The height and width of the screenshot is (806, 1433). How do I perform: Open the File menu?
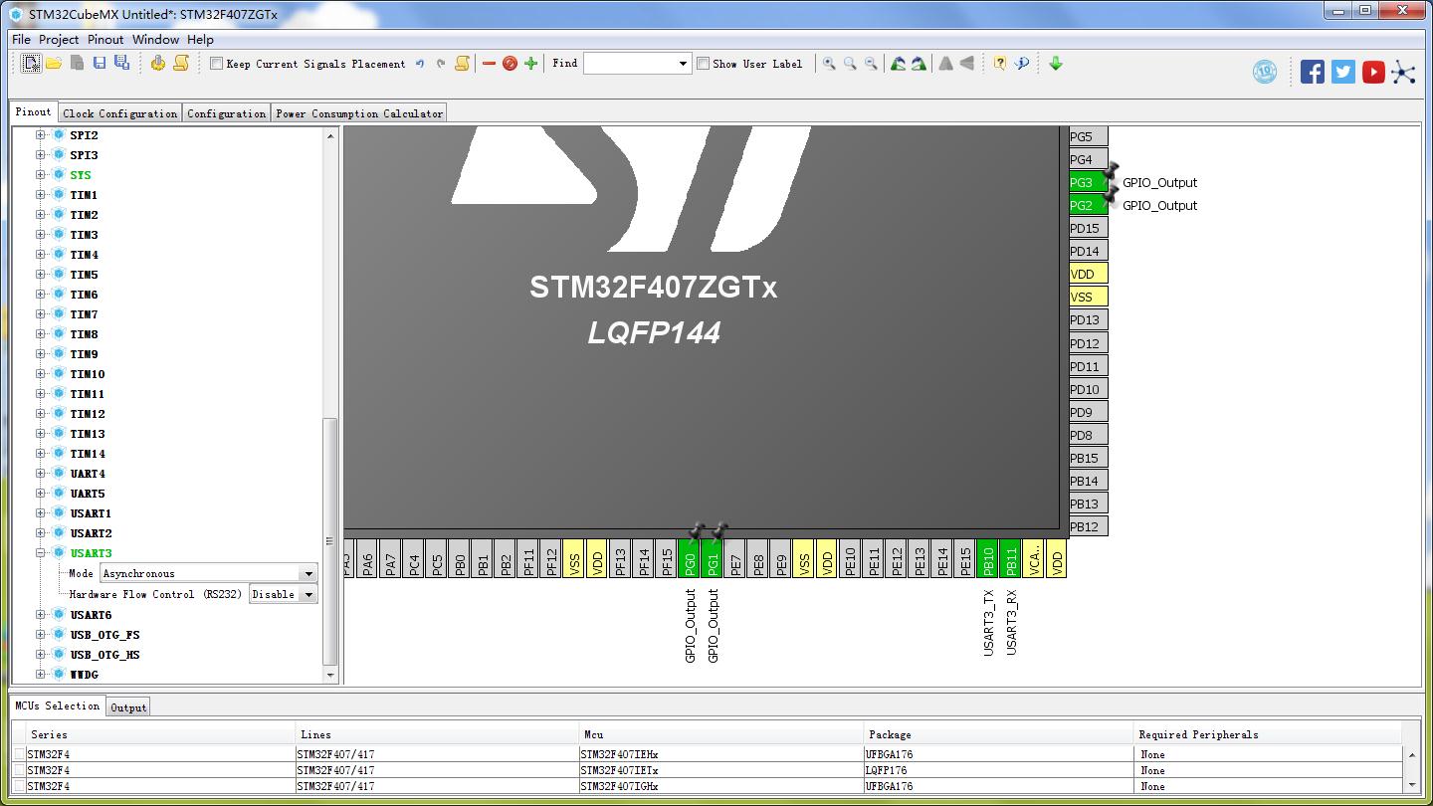21,40
